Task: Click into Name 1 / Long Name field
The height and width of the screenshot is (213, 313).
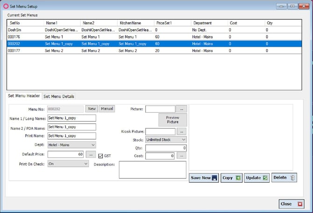Action: [71, 118]
